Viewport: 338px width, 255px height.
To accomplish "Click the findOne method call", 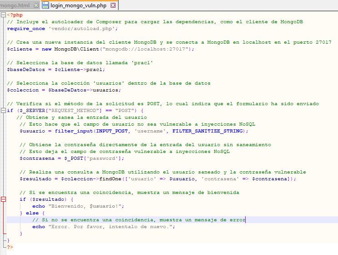I will [x=111, y=179].
